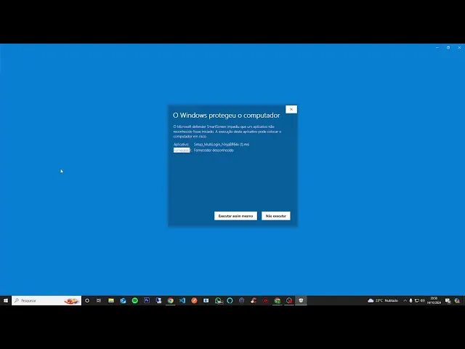Click the 'Pesquisar' taskbar search box
The height and width of the screenshot is (349, 465).
[x=46, y=300]
